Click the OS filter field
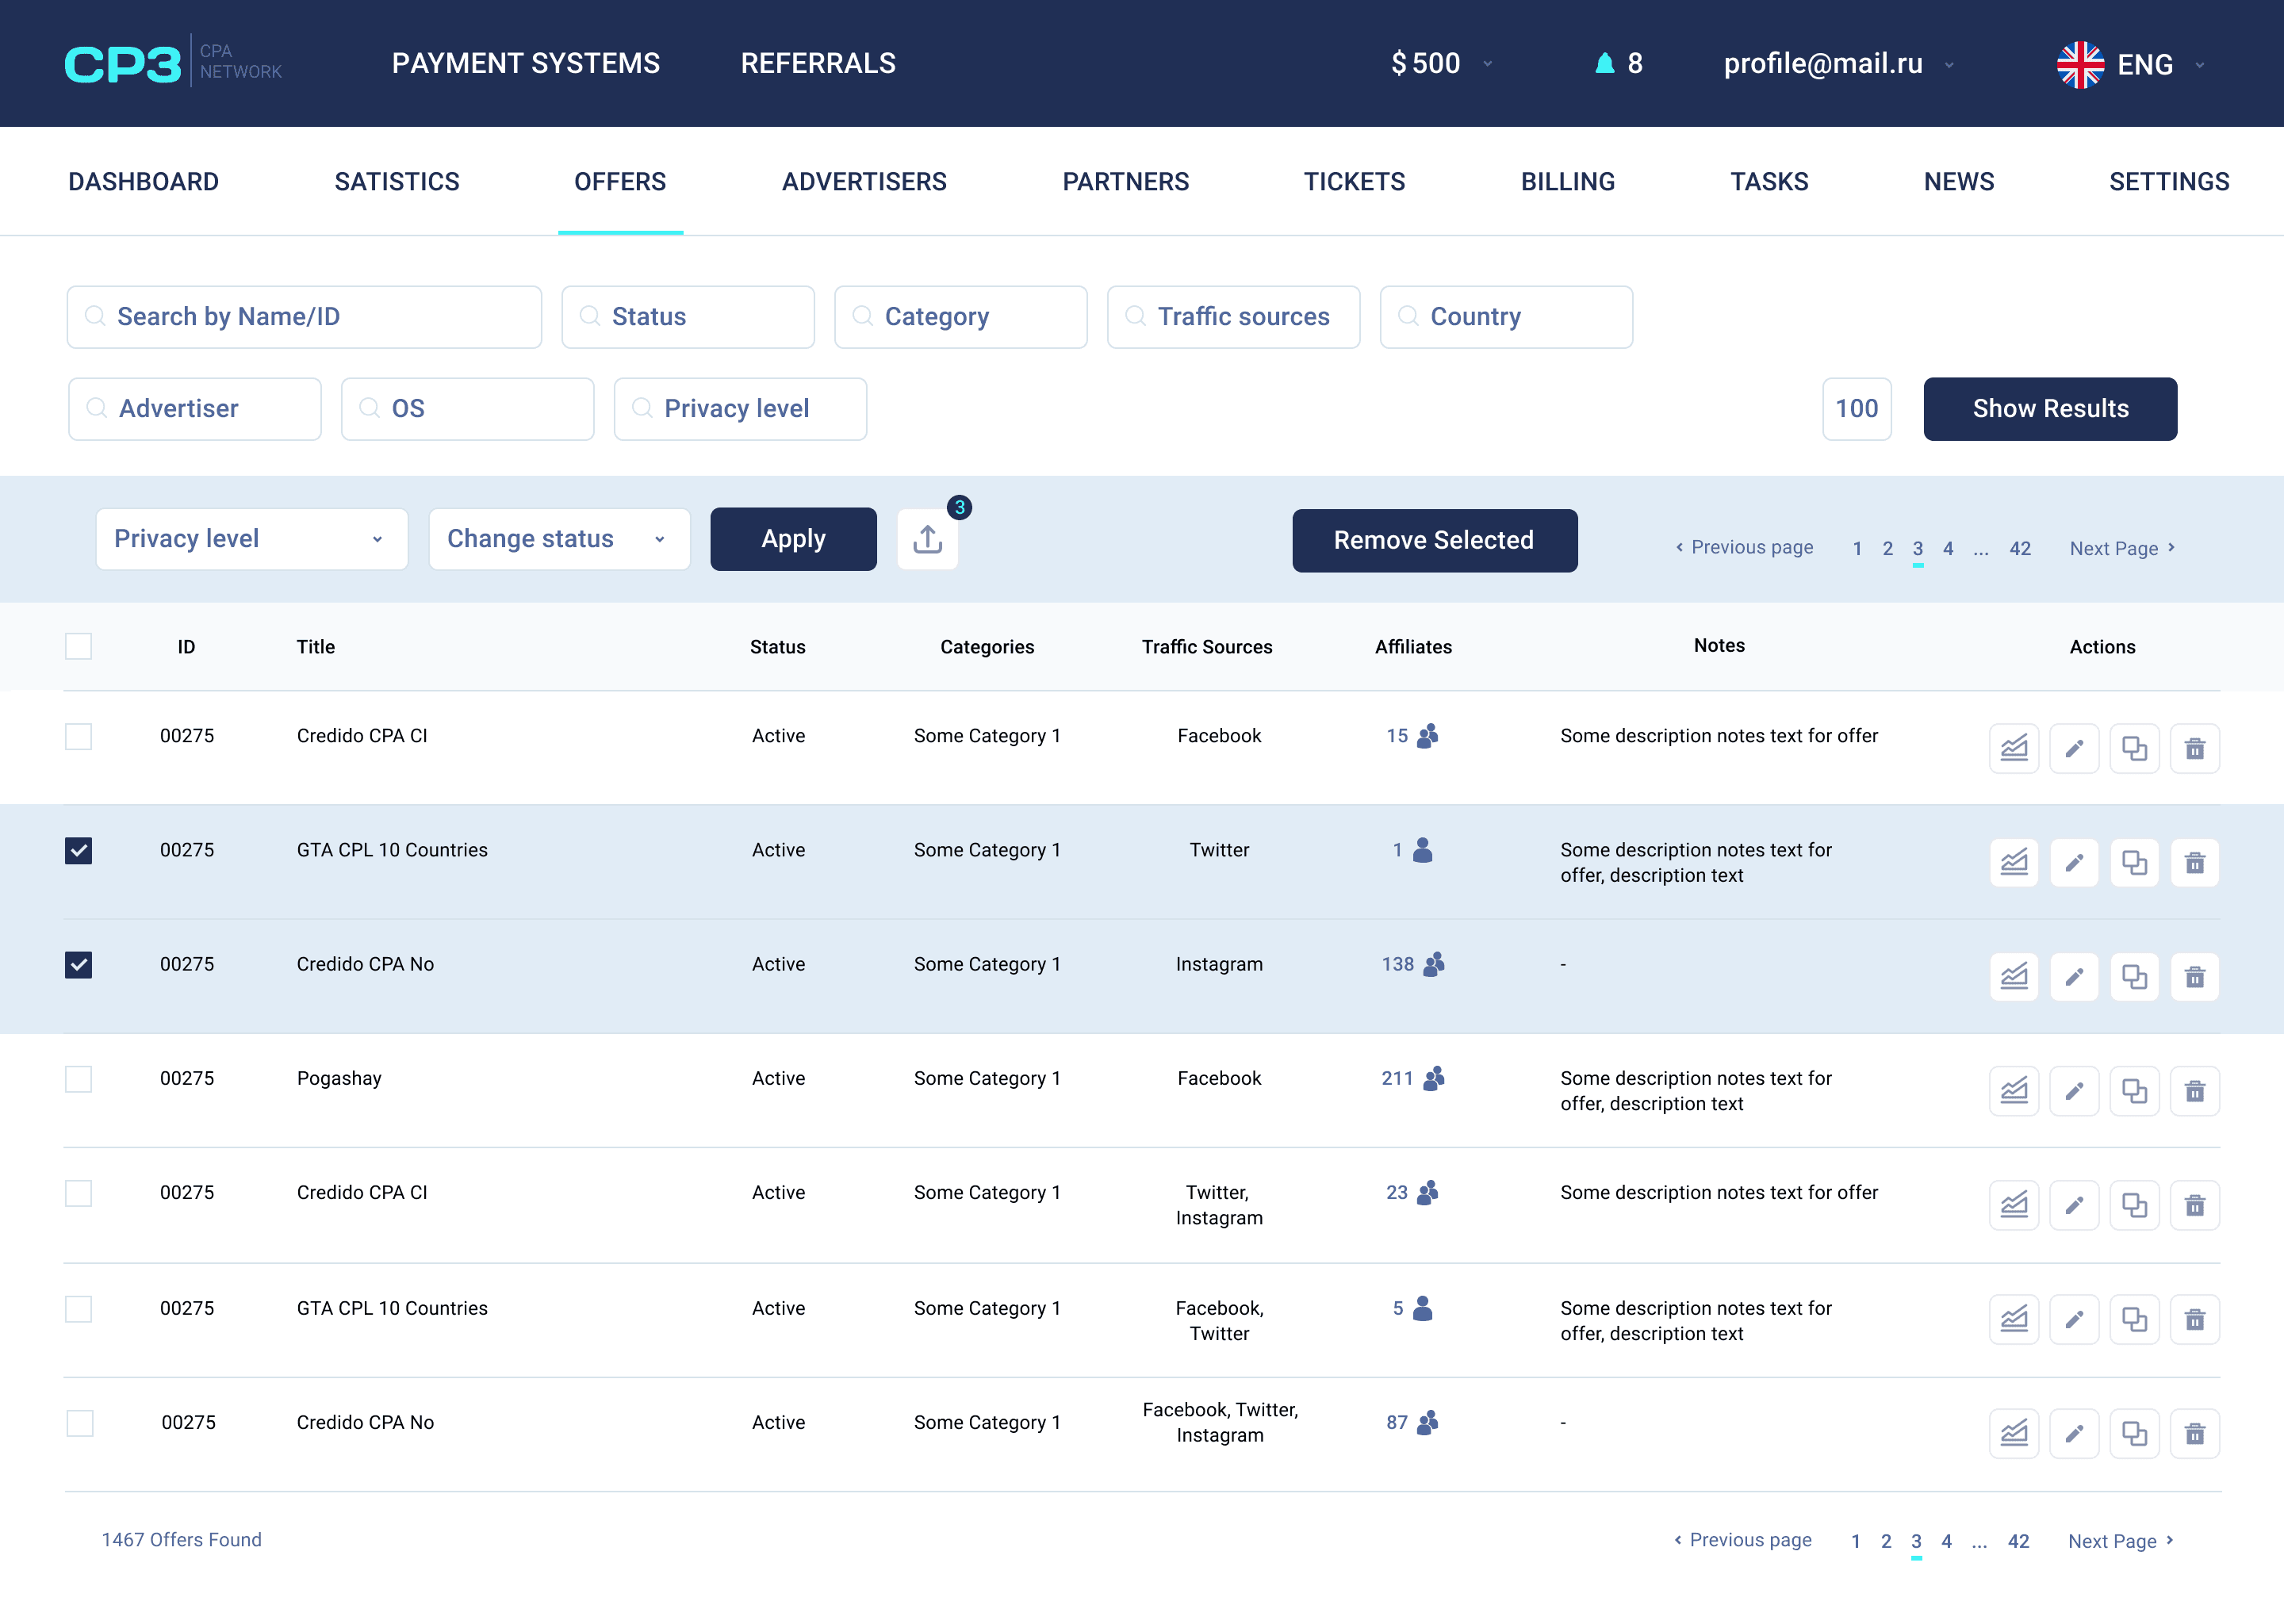Screen dimensions: 2284x1624 pos(467,408)
